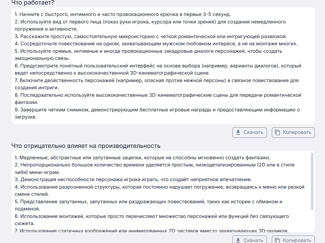Click the scrollbar of the negative factors list

(x=312, y=181)
